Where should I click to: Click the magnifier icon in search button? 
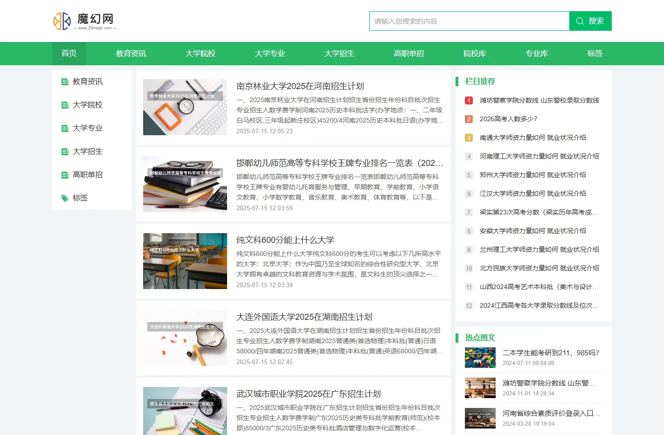(x=580, y=21)
